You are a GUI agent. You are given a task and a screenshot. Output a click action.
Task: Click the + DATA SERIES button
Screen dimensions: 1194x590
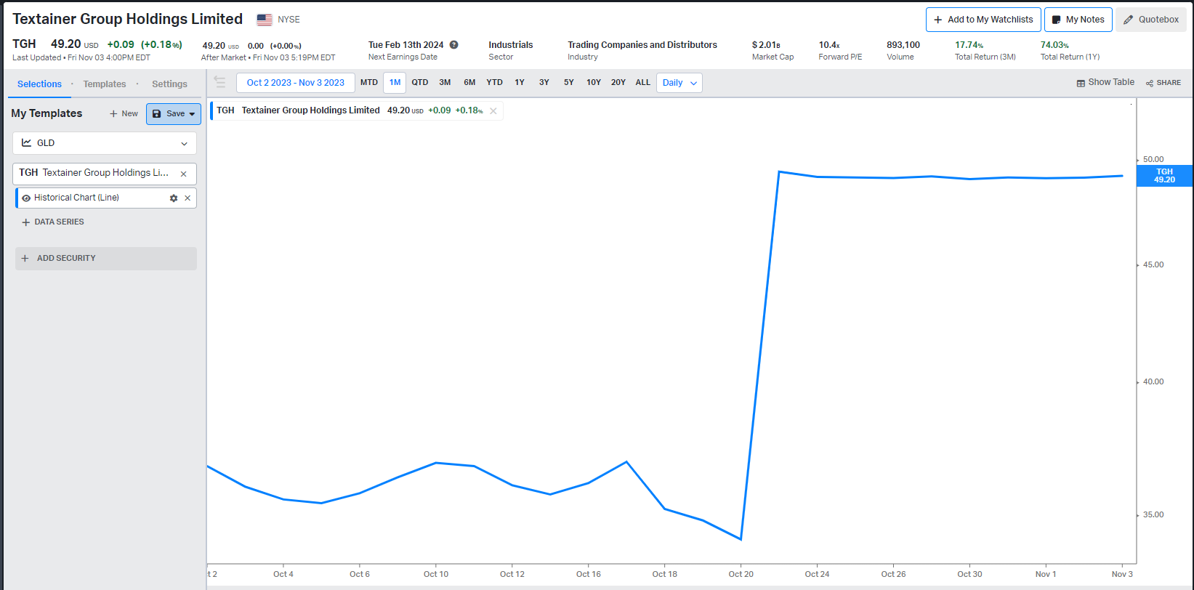tap(53, 222)
